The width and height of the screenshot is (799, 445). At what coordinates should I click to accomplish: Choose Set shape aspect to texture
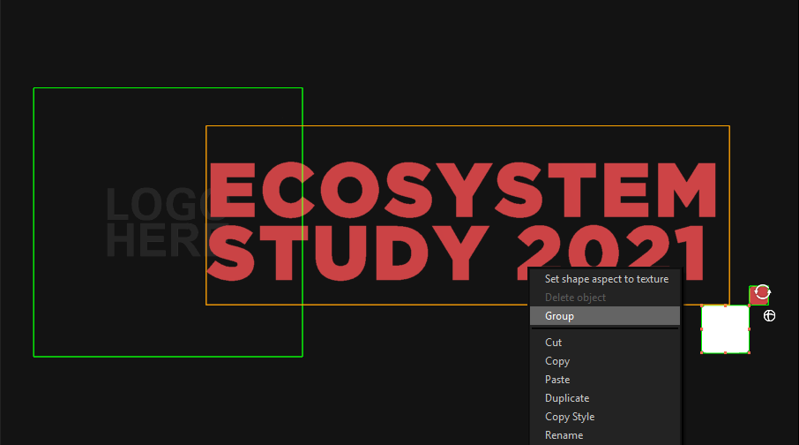(x=605, y=279)
